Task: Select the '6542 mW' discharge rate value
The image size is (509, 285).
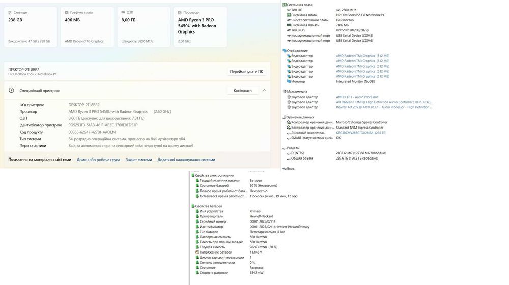Action: (257, 273)
